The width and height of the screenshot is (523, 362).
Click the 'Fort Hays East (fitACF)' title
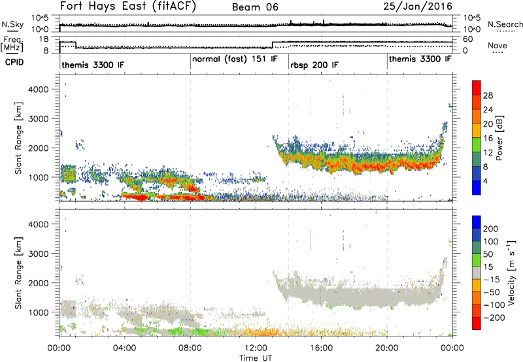(x=128, y=7)
